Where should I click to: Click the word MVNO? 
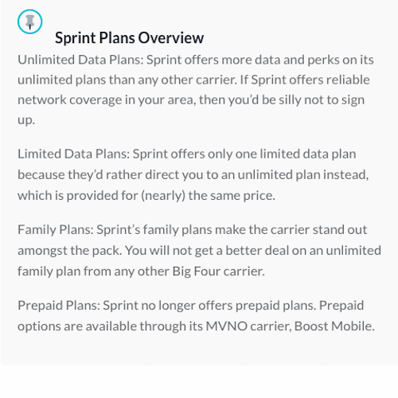(x=227, y=326)
